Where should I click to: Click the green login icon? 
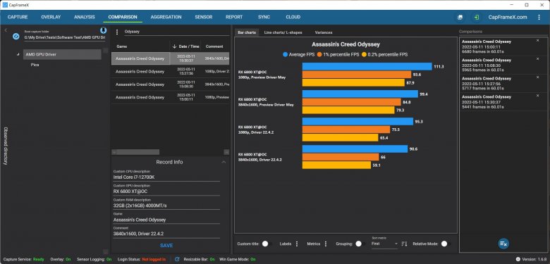pos(477,17)
